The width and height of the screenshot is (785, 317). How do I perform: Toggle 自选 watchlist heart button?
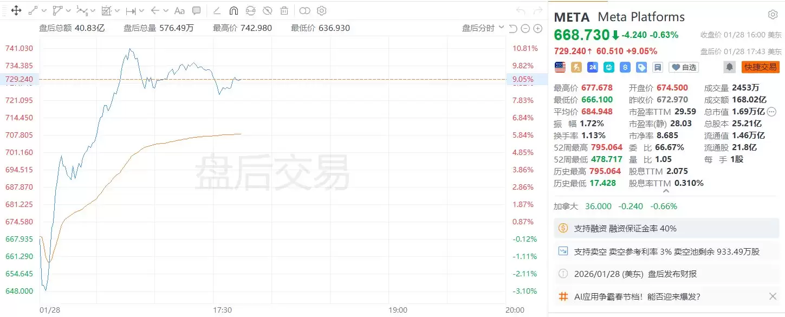(x=684, y=67)
